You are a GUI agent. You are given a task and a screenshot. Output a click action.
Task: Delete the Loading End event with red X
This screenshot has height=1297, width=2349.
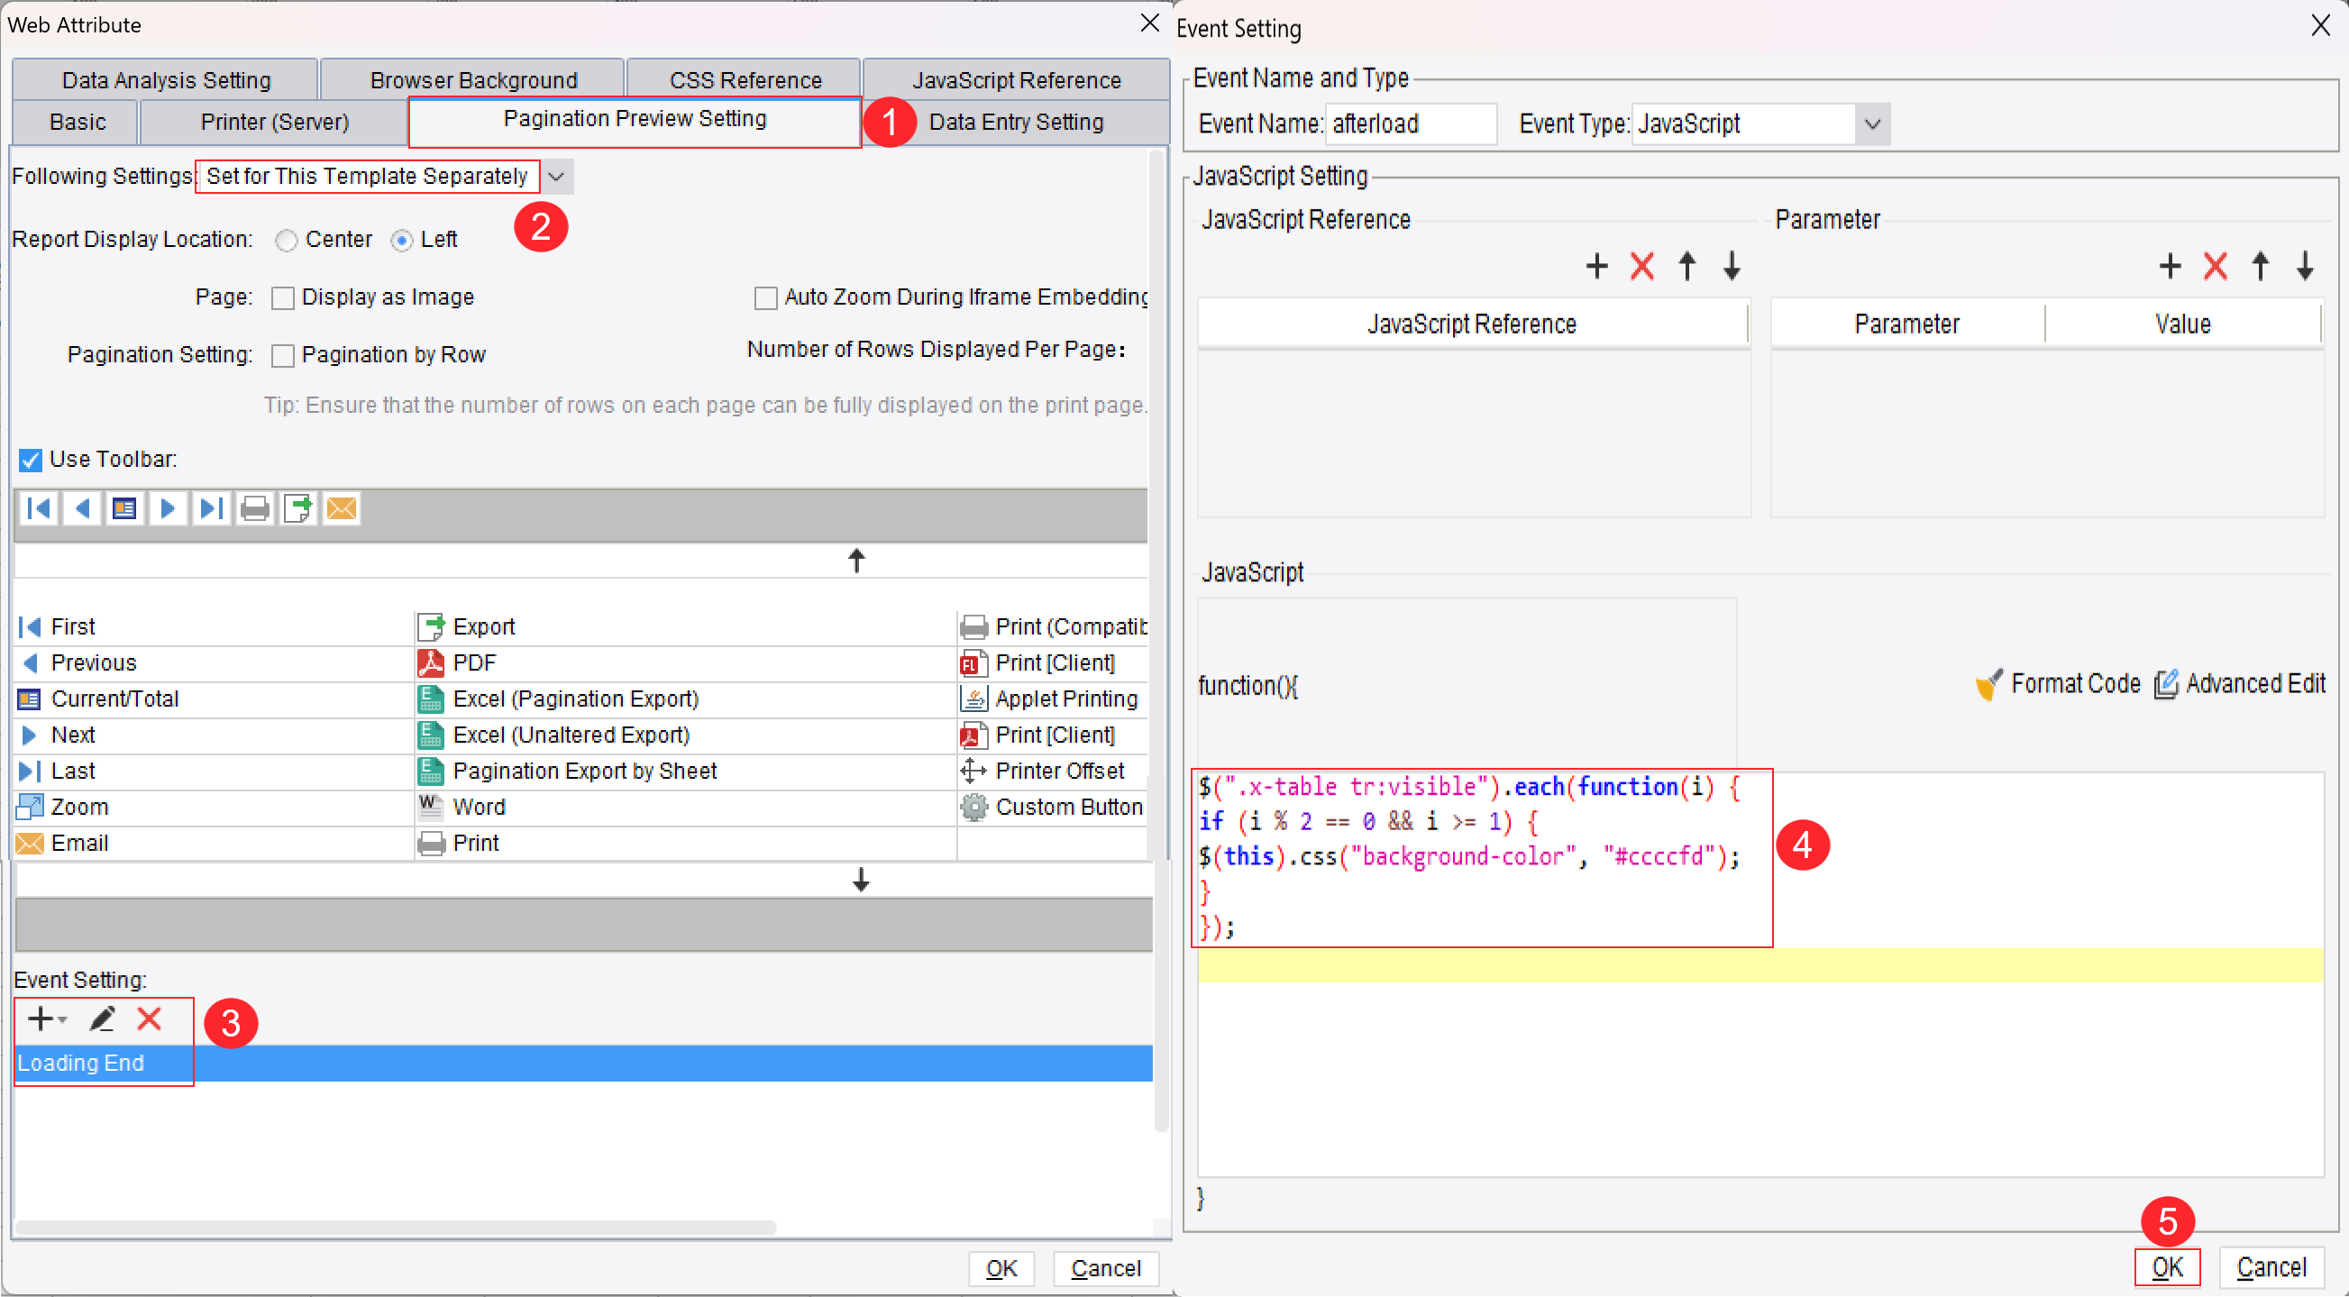coord(149,1019)
